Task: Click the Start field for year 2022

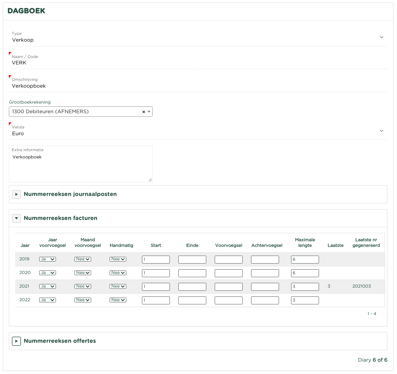Action: 156,300
